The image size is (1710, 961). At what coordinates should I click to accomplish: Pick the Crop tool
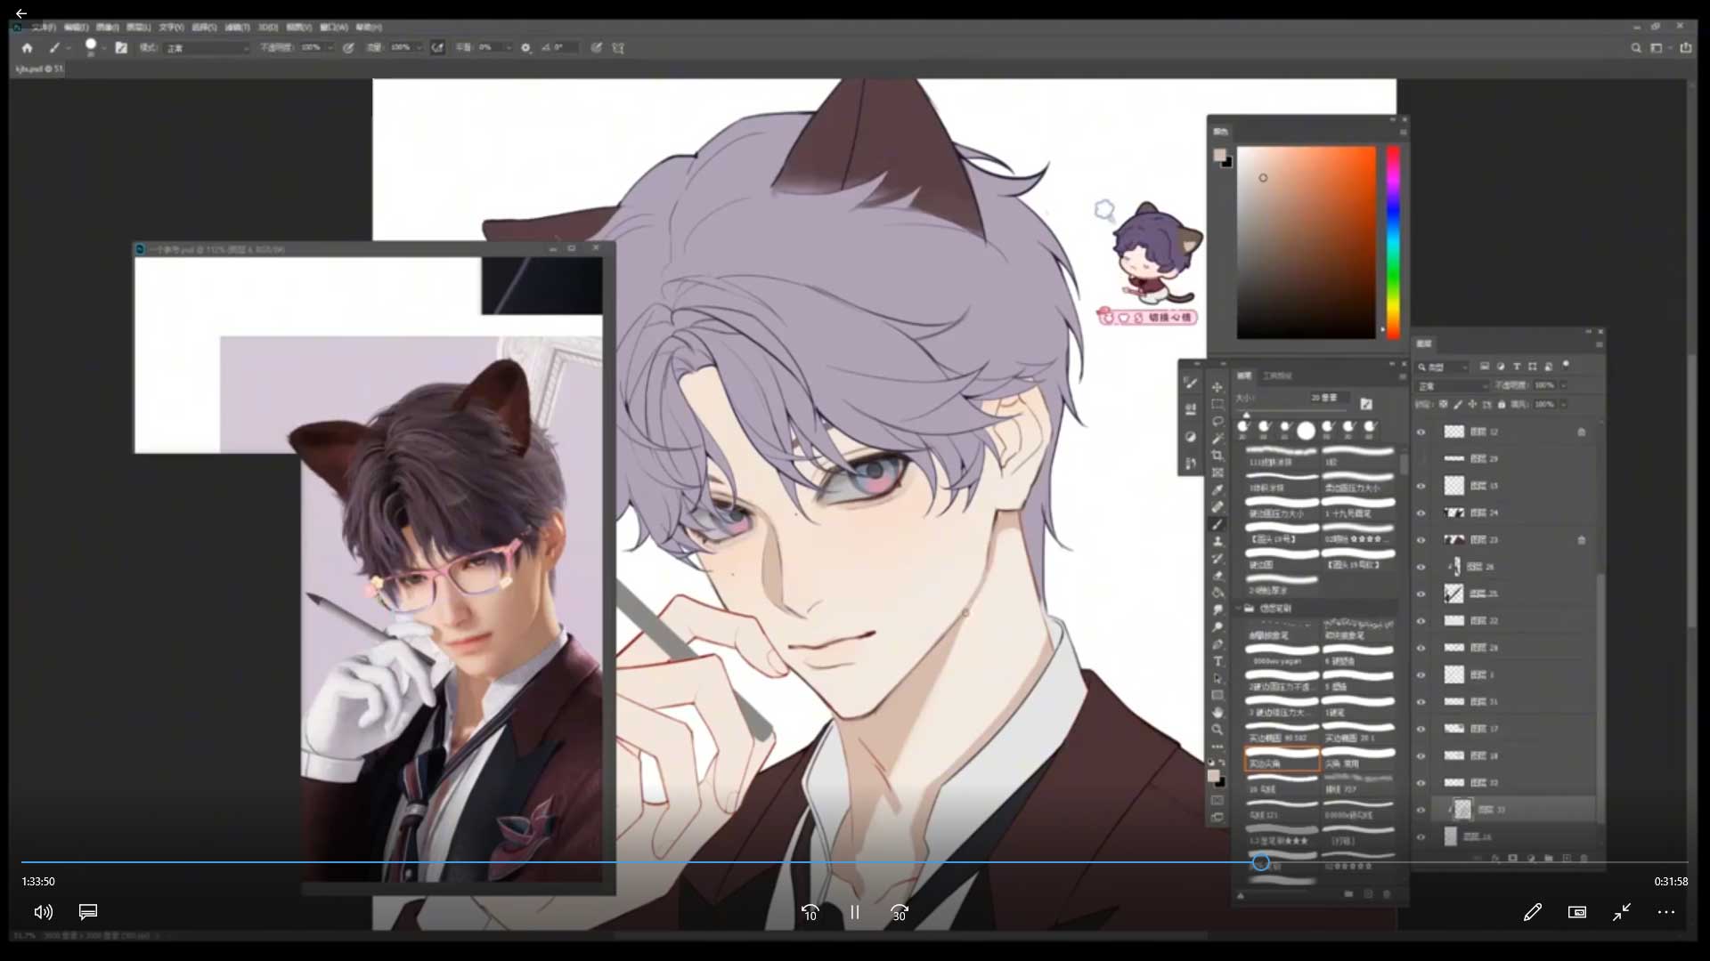[x=1217, y=456]
